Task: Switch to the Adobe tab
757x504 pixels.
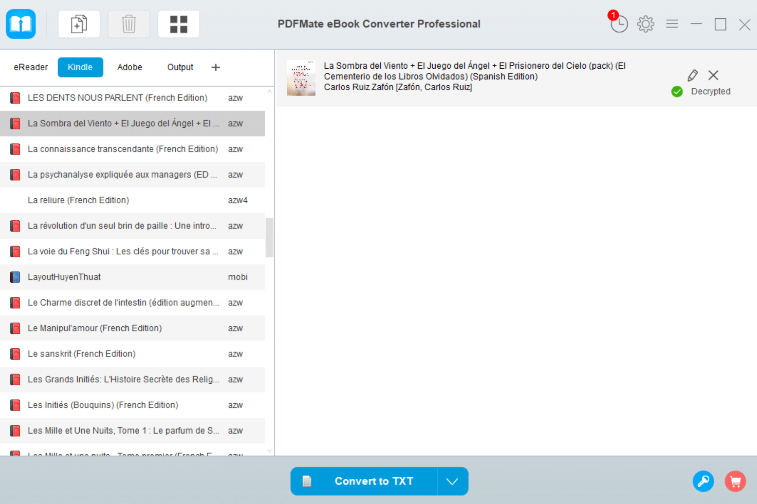Action: (130, 67)
